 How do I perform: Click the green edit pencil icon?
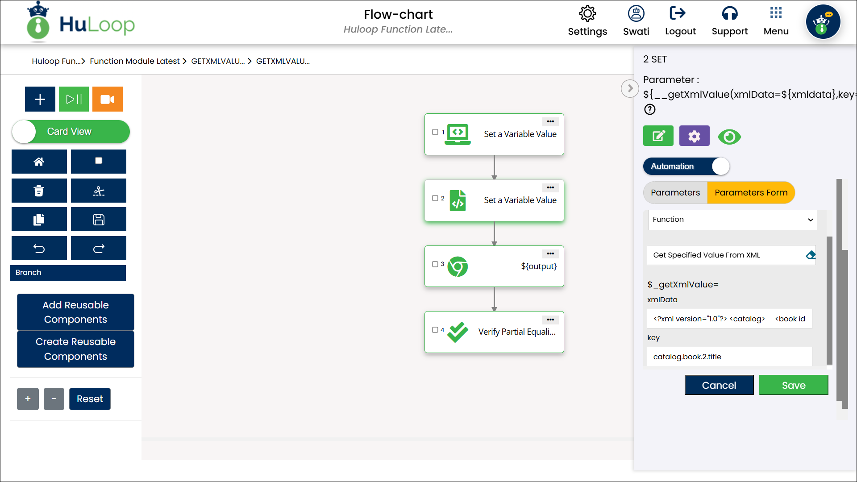658,136
